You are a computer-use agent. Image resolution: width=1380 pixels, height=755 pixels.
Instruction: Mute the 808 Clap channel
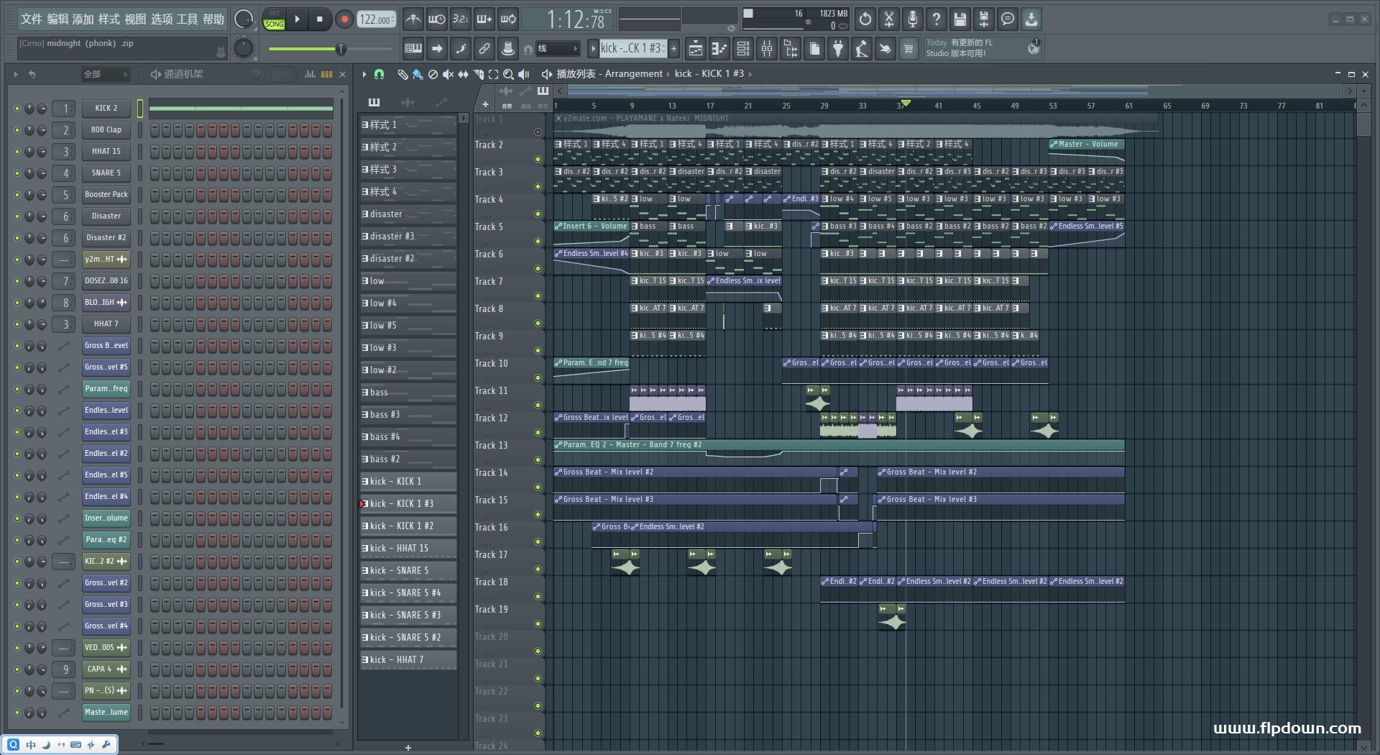coord(17,130)
